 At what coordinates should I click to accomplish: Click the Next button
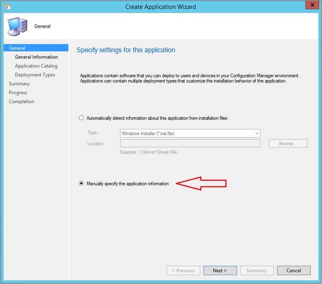click(x=220, y=270)
